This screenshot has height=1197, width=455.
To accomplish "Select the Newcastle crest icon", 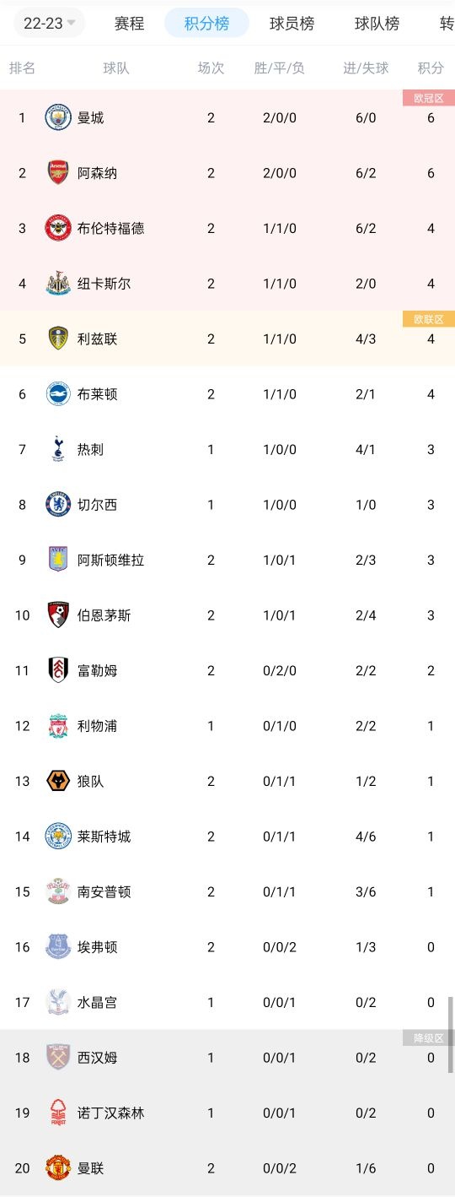I will pyautogui.click(x=58, y=284).
